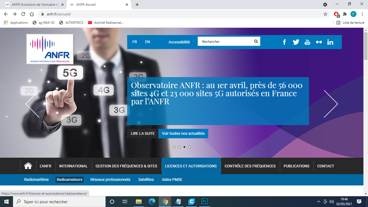Open ALTMETRICS bookmark
This screenshot has width=368, height=207.
[71, 23]
